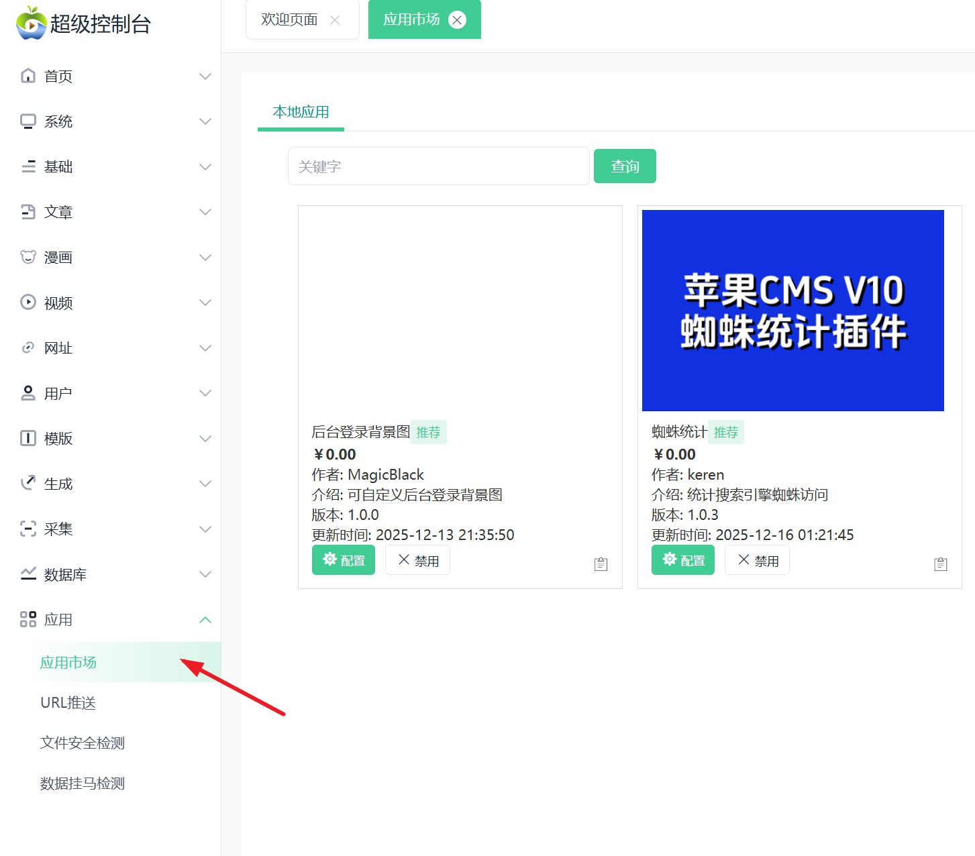Click the 数据库 chart icon
Viewport: 975px width, 856px height.
coord(28,574)
